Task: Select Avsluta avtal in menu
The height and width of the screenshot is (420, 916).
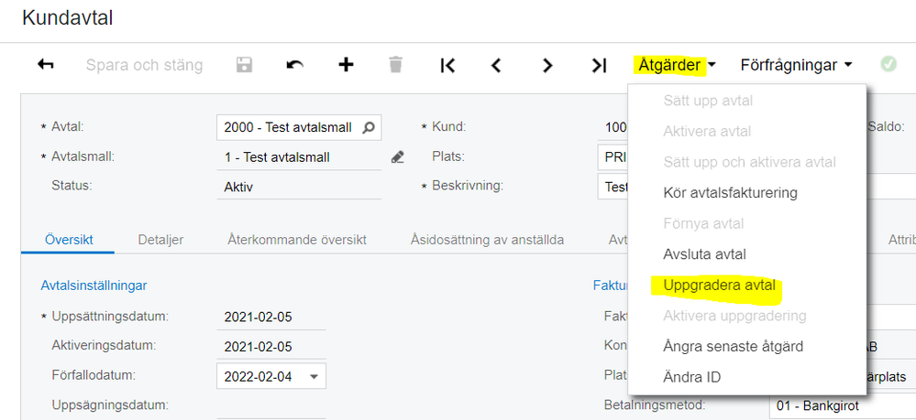Action: click(x=705, y=254)
